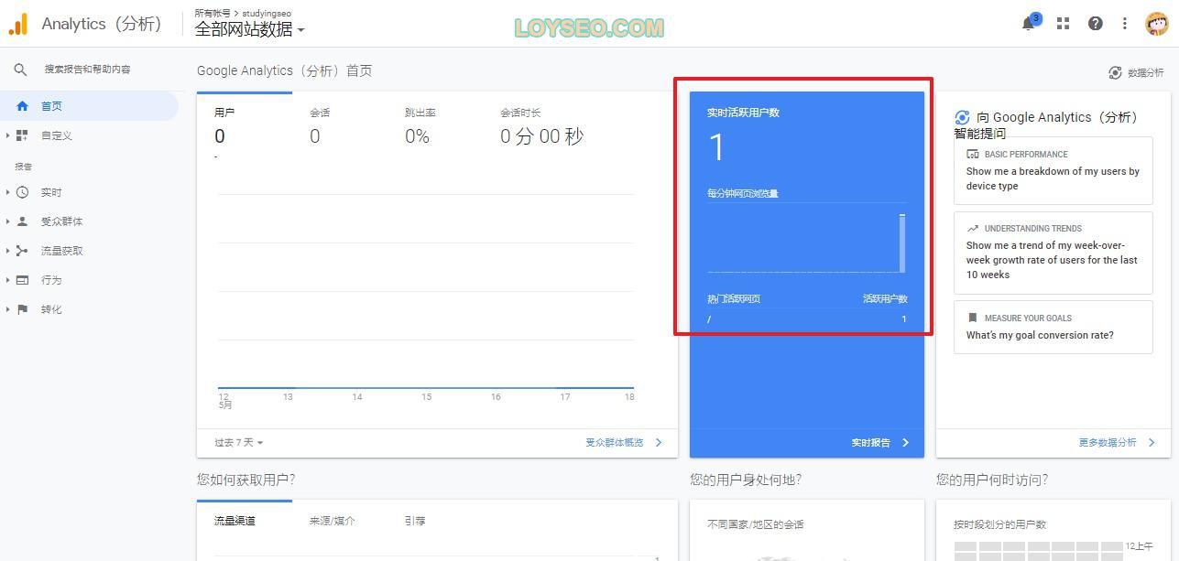Click the 数据分析 insights icon at top right
Screen dimensions: 1179x561
tap(1115, 72)
